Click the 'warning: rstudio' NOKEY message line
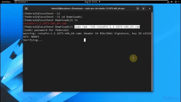Image resolution: width=181 pixels, height=102 pixels. (x=87, y=35)
